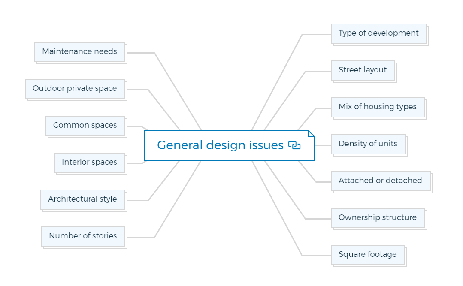
Task: Choose the Interior spaces node
Action: 90,163
